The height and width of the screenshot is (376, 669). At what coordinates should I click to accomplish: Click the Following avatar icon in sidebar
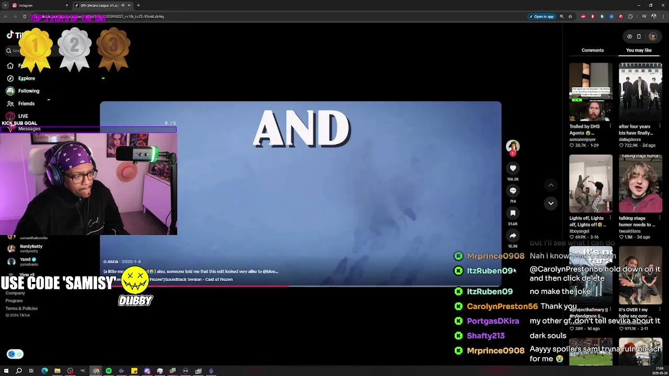(10, 91)
